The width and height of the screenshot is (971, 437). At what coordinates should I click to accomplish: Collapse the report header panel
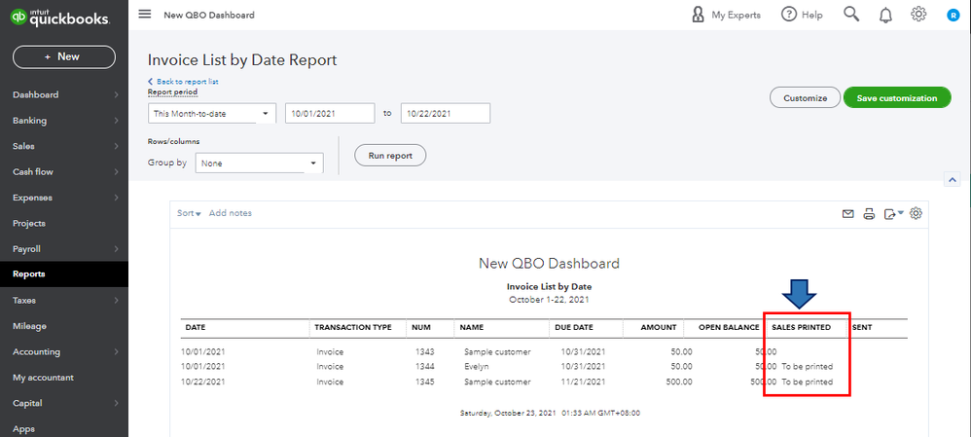(952, 179)
